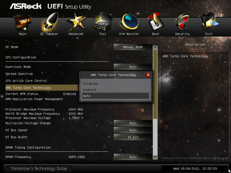Choose Auto in Turbo Core popup
This screenshot has height=173, width=231.
pyautogui.click(x=115, y=96)
